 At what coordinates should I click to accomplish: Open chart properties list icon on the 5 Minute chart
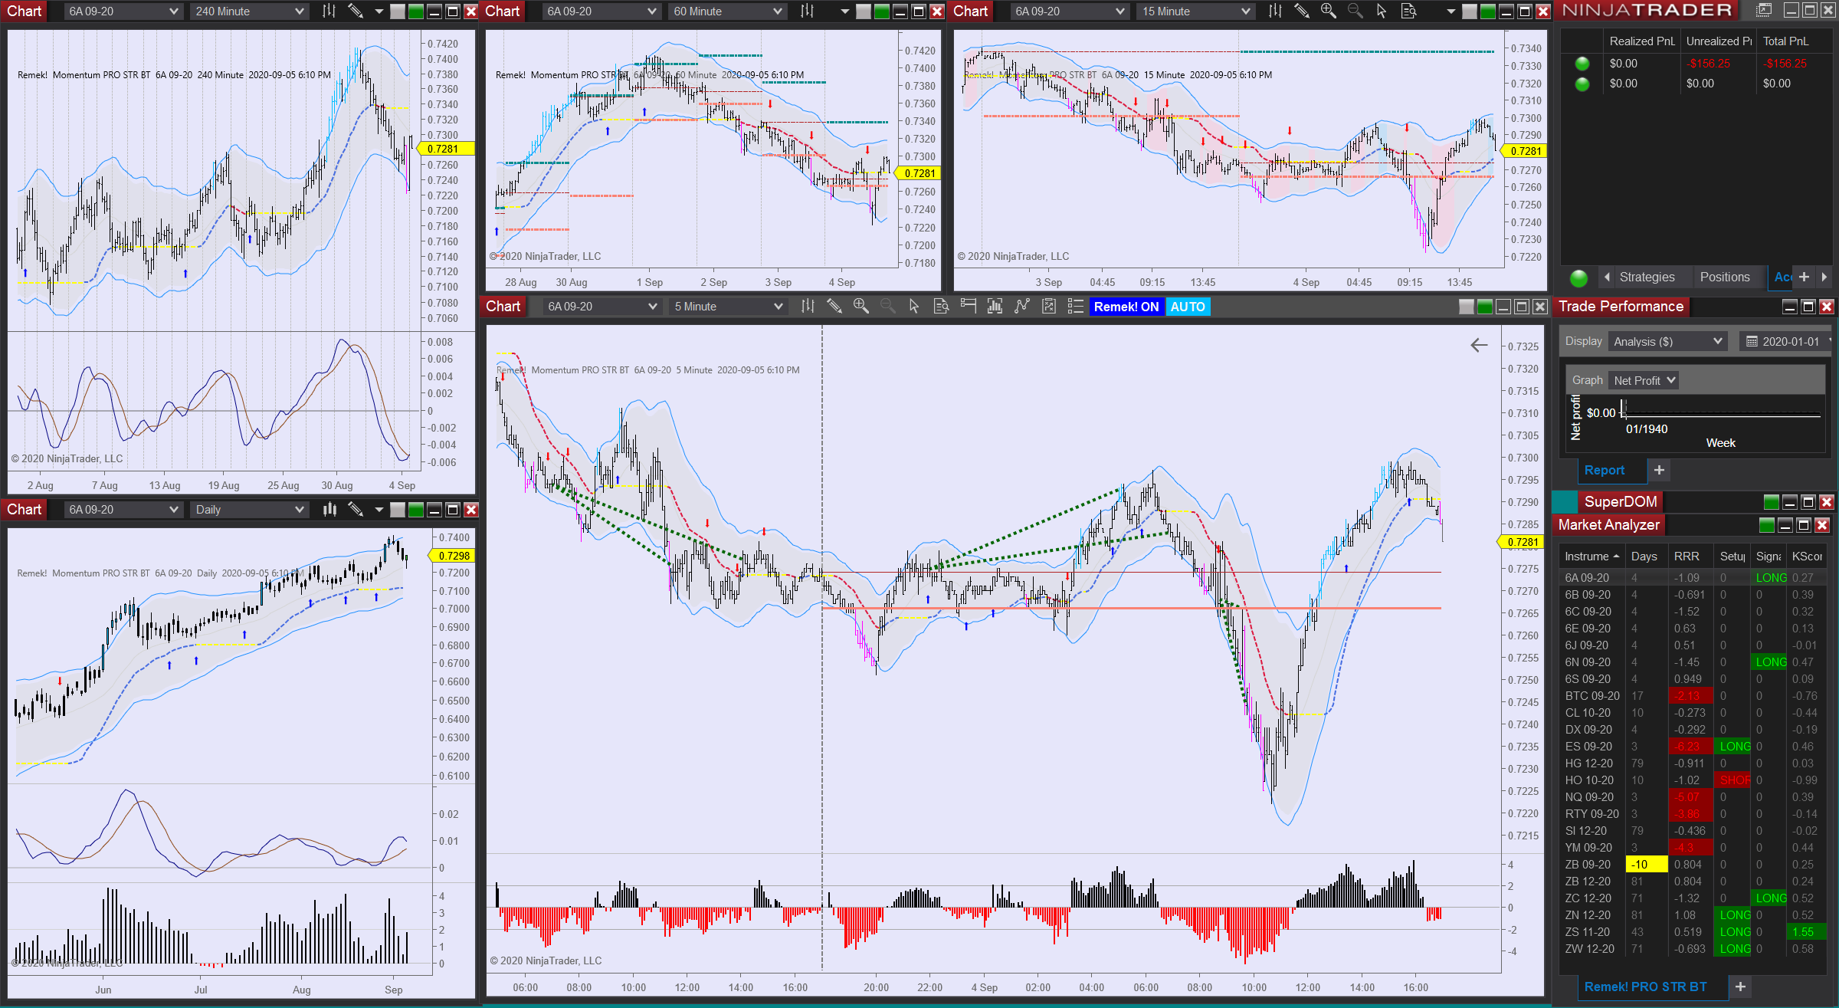[x=1075, y=307]
